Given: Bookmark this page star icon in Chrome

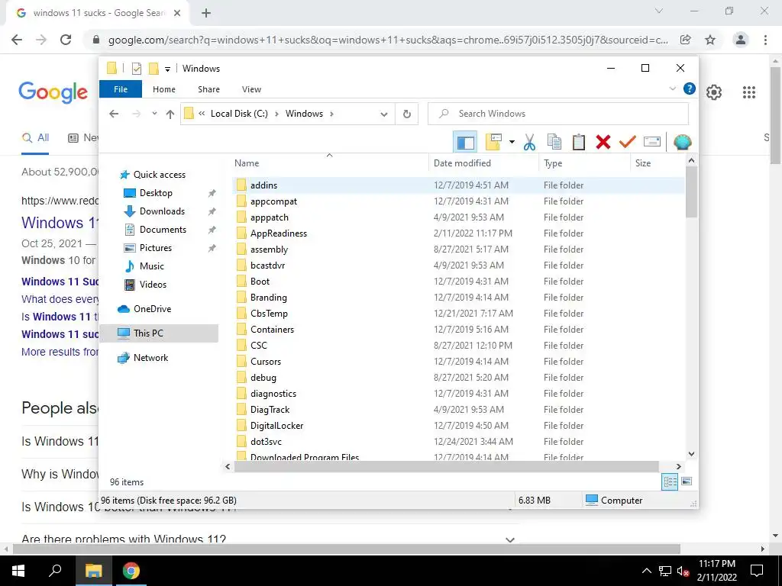Looking at the screenshot, I should 710,40.
